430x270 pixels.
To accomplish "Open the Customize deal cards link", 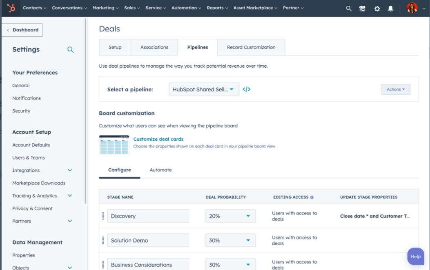I will tap(158, 139).
